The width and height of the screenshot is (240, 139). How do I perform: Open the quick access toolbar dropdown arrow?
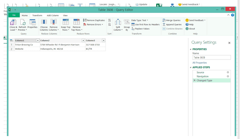point(15,10)
